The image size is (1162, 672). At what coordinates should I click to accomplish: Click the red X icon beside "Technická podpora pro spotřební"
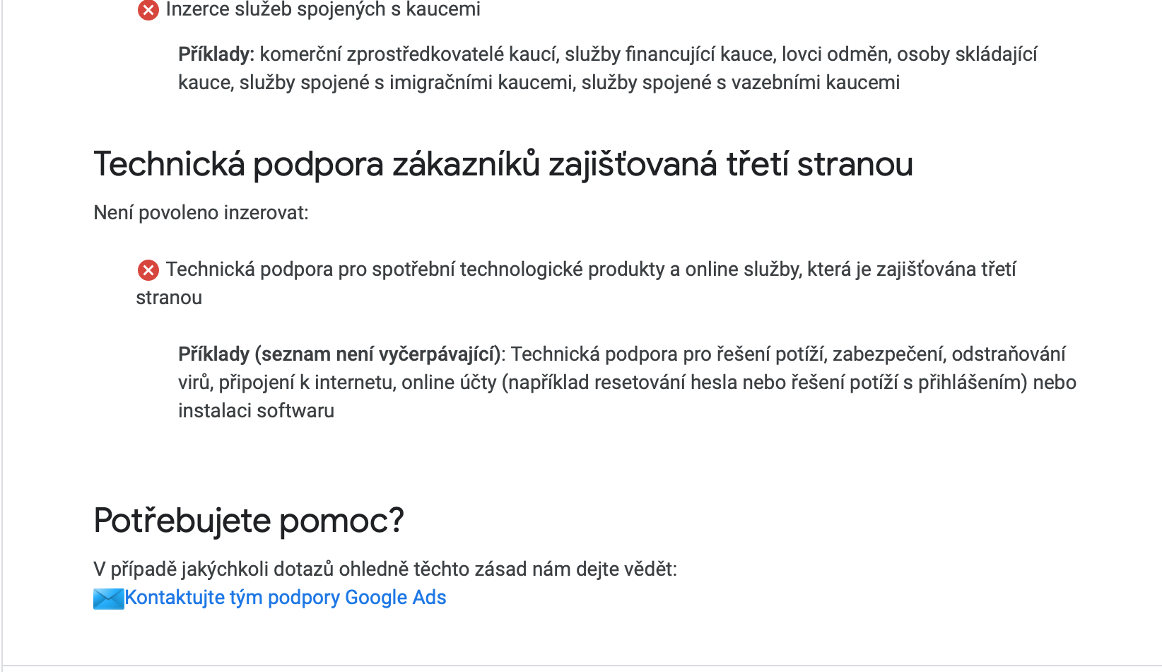click(148, 270)
